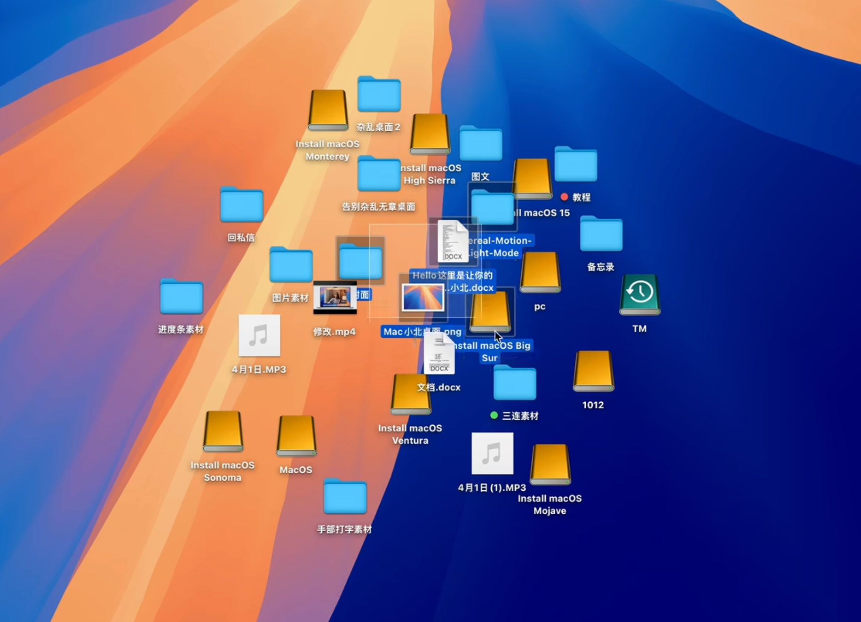
Task: Select the 文档.docx document icon
Action: coord(439,353)
